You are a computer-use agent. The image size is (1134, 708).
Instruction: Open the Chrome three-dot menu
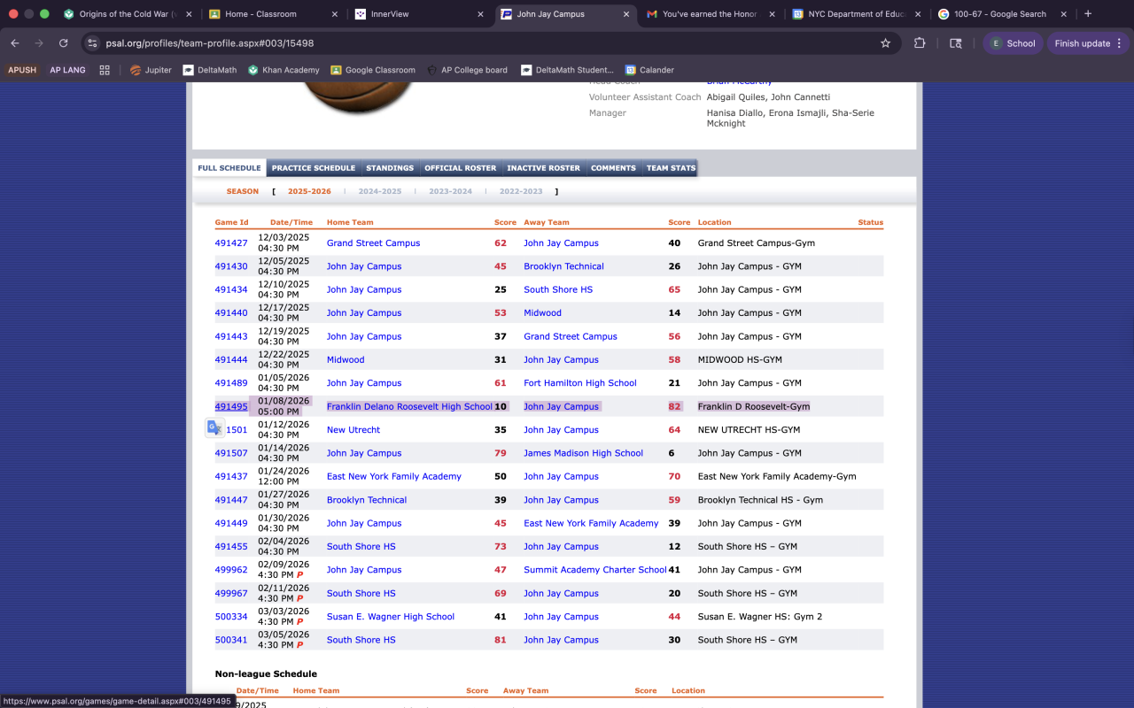click(x=1119, y=43)
